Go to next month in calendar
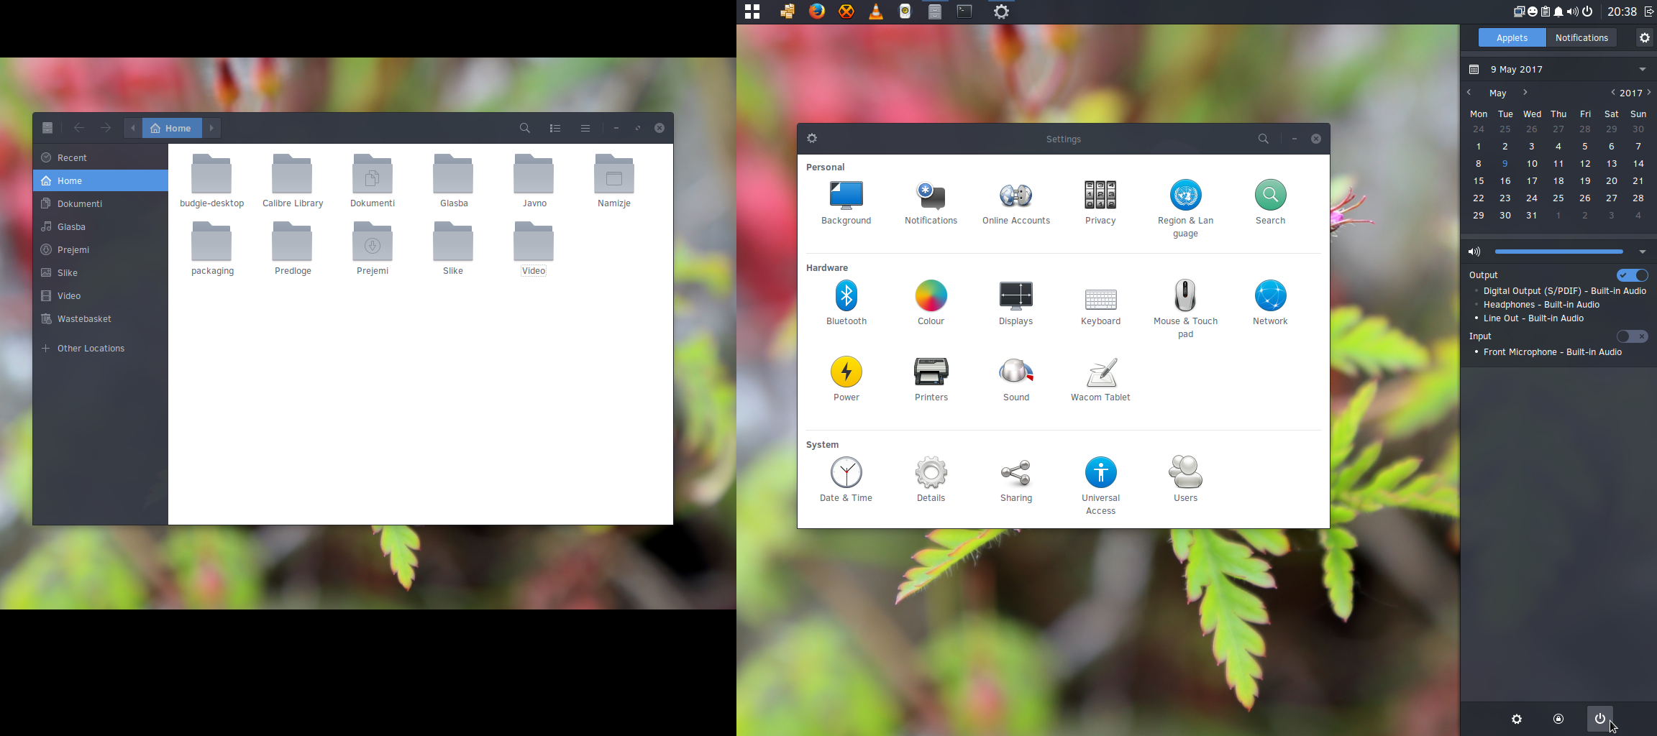 1525,93
